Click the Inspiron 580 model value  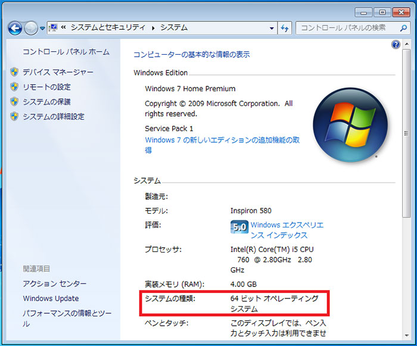(x=251, y=211)
